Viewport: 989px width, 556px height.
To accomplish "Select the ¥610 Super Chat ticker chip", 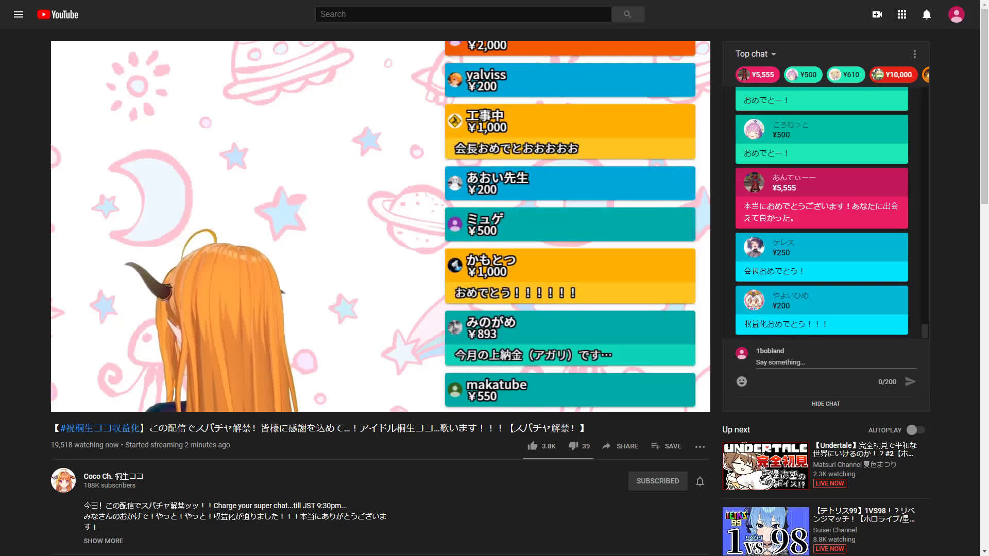I will click(x=845, y=75).
